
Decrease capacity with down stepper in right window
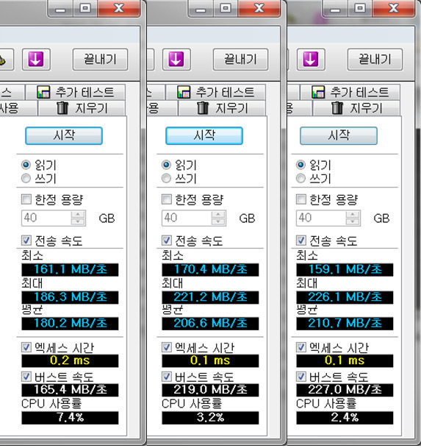353,221
